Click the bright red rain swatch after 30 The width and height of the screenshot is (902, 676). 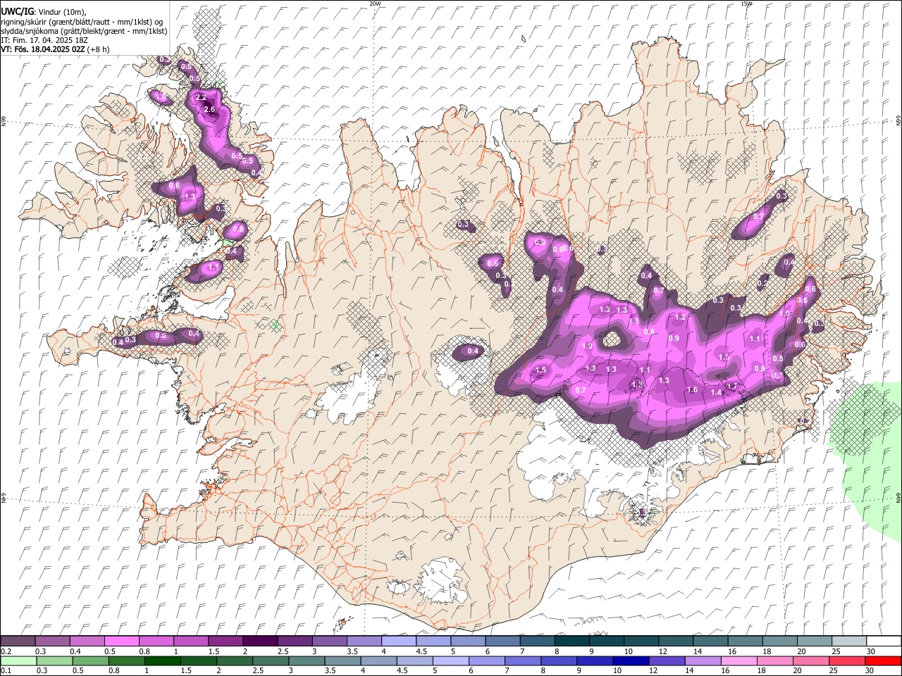[883, 661]
